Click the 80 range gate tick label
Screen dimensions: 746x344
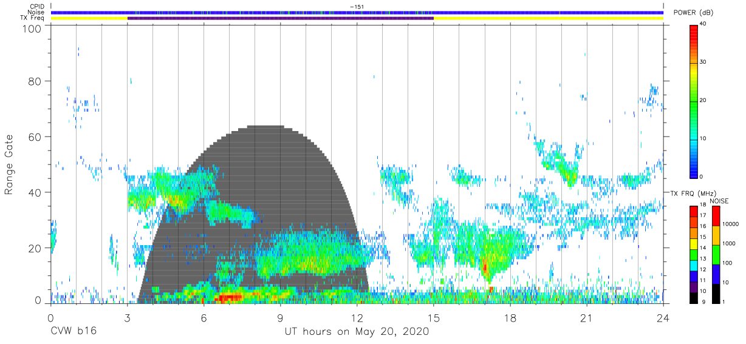(34, 81)
